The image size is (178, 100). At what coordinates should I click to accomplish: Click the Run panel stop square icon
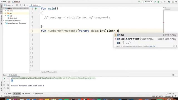tap(4, 82)
